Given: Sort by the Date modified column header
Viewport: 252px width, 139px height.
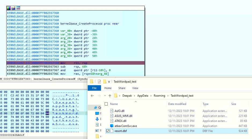Looking at the screenshot, I should [177, 104].
